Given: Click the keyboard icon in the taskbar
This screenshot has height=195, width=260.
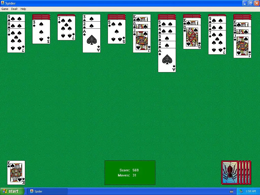Looking at the screenshot, I should point(232,191).
